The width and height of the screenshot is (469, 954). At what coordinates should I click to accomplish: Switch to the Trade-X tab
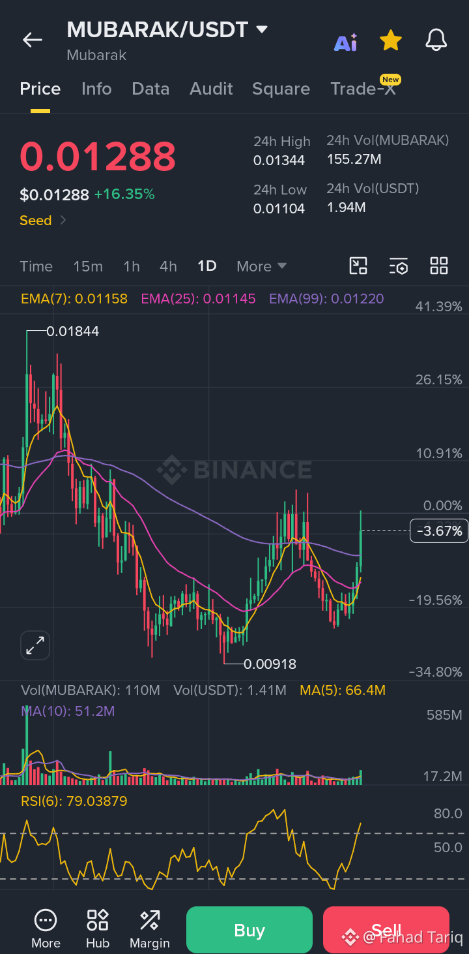(x=363, y=89)
